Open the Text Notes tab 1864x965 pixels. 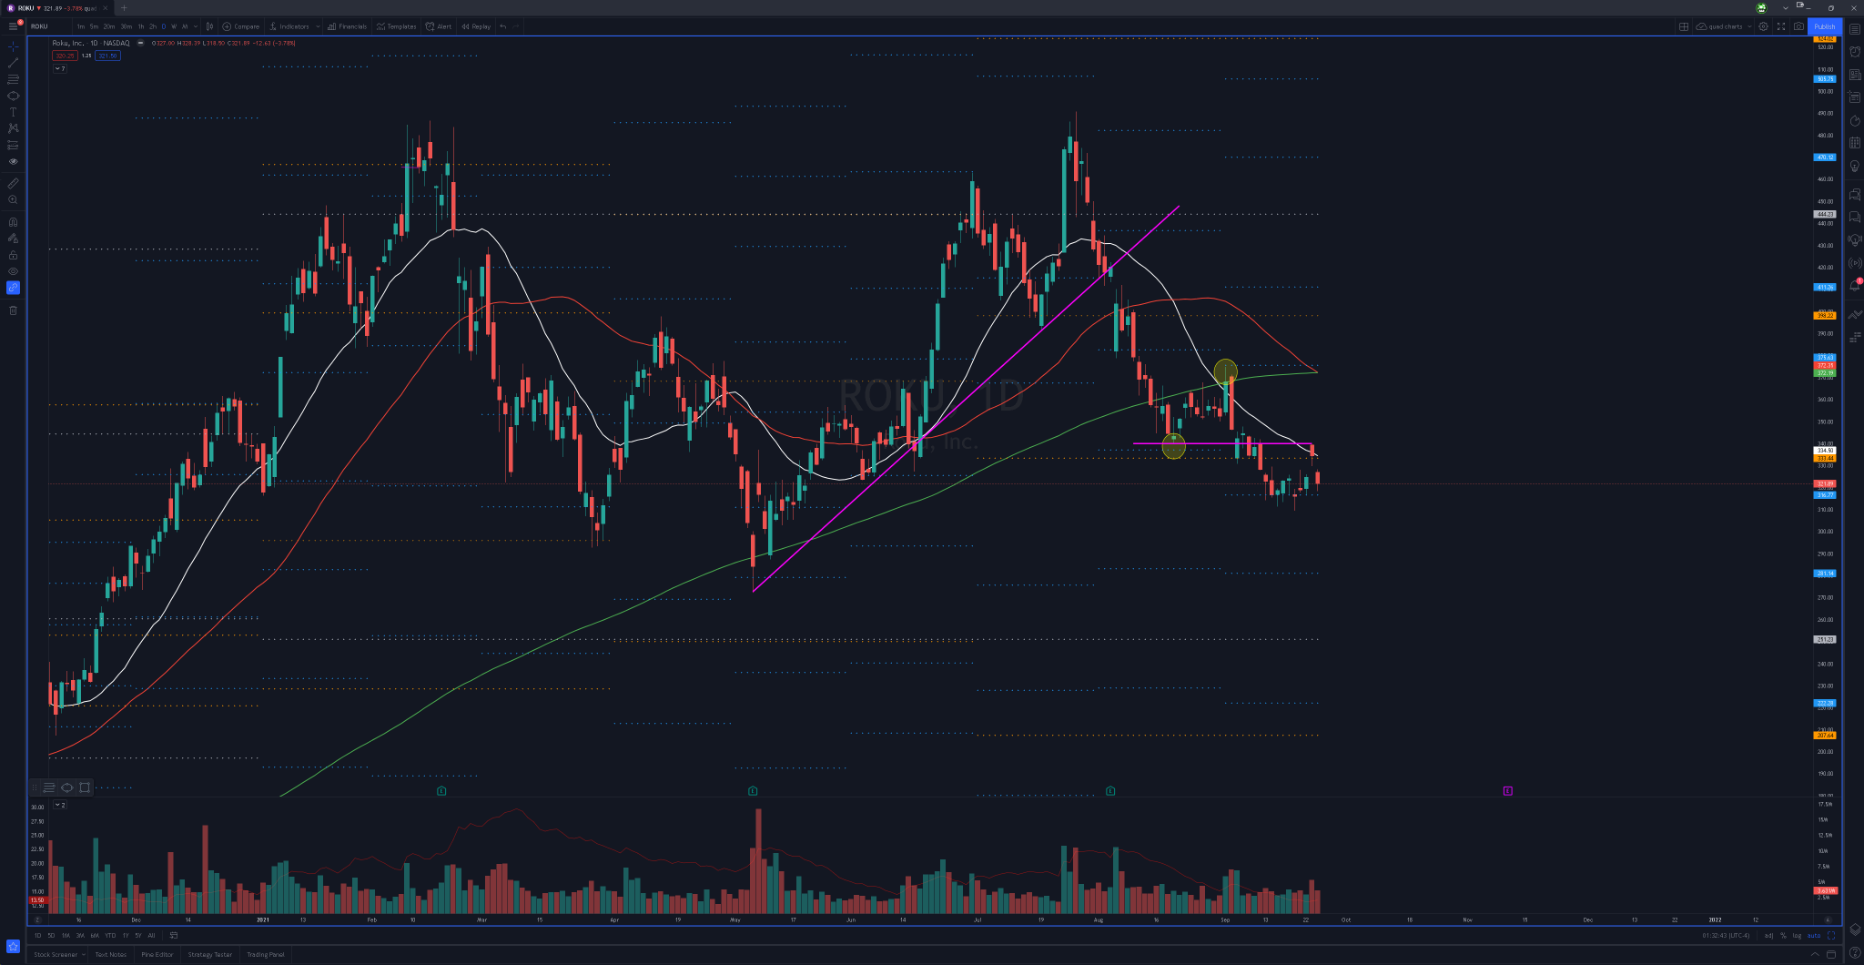111,954
